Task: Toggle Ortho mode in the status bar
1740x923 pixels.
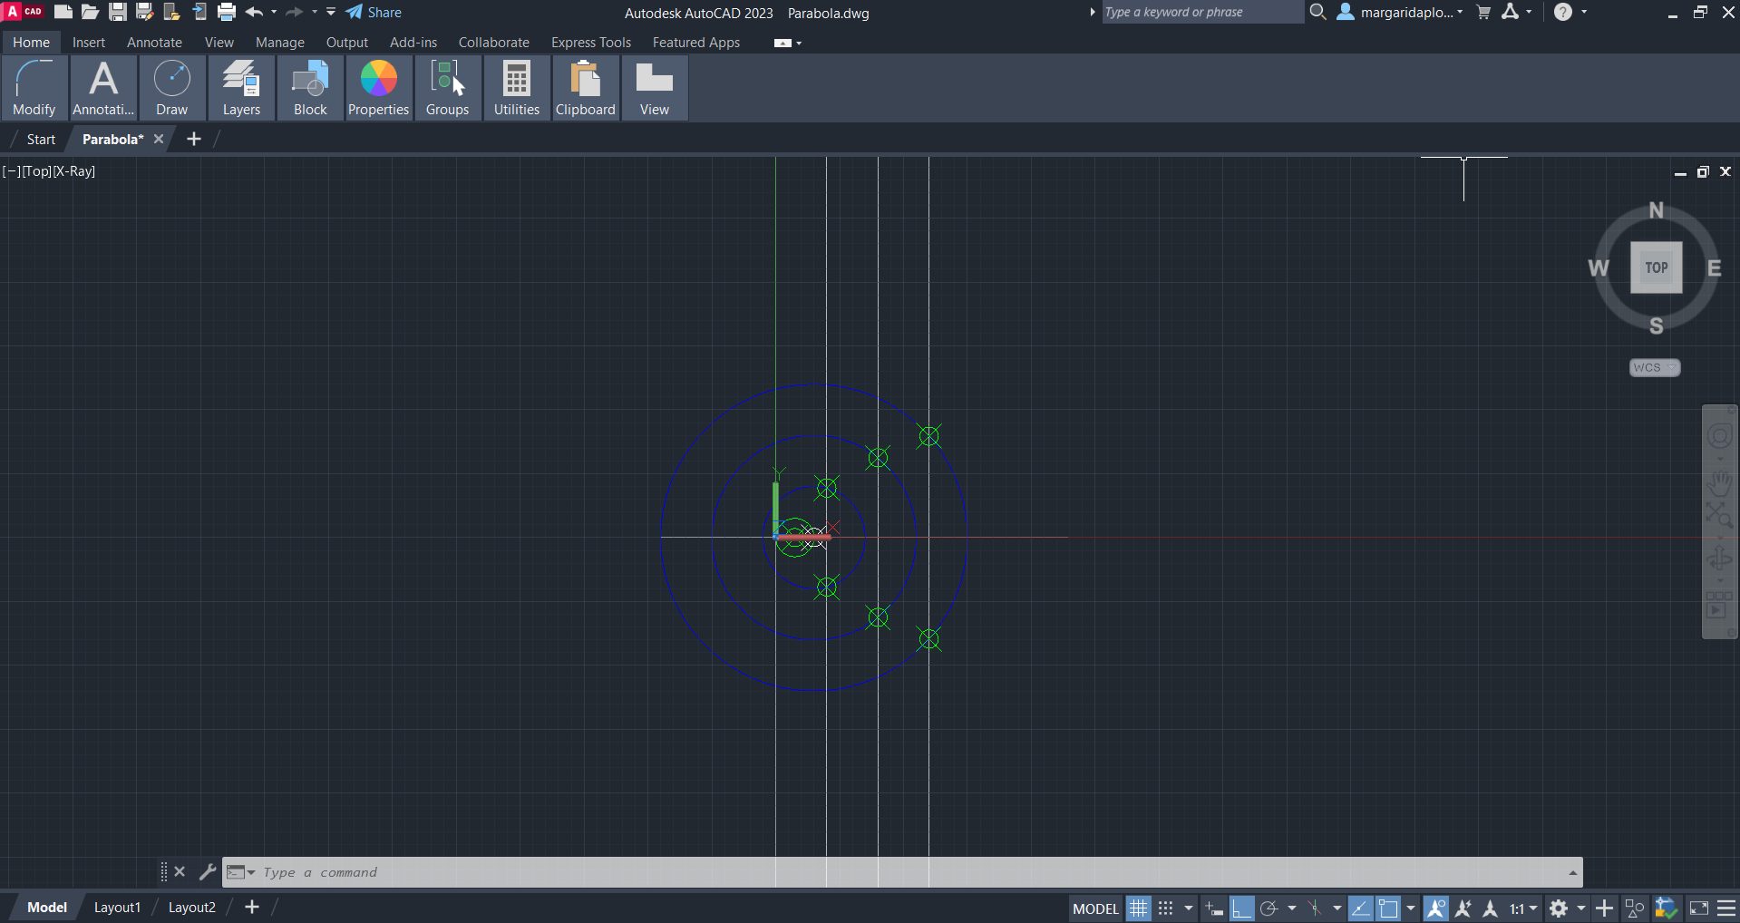Action: pyautogui.click(x=1241, y=908)
